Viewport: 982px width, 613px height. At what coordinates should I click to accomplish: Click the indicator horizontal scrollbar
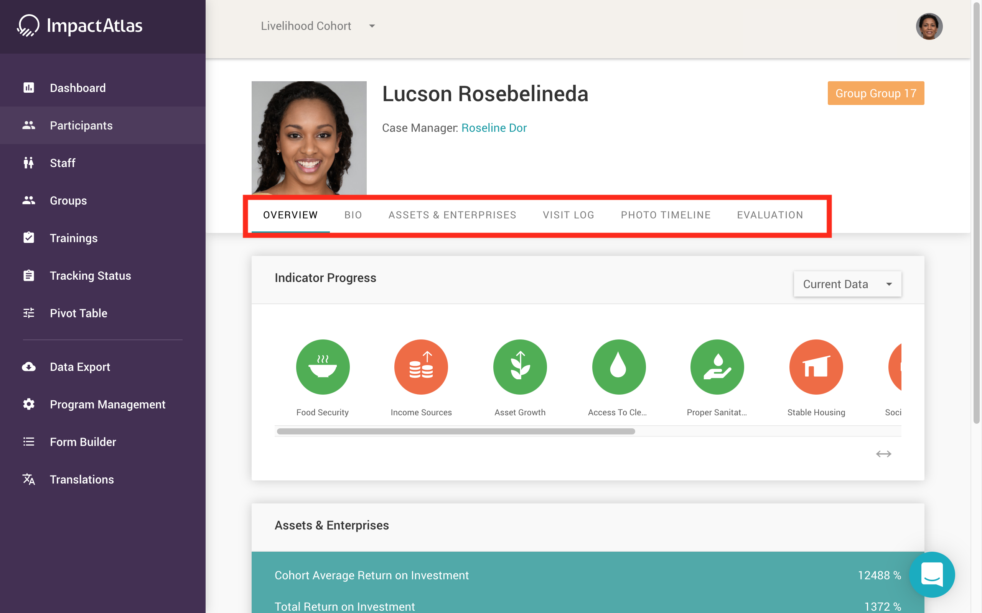click(x=456, y=431)
